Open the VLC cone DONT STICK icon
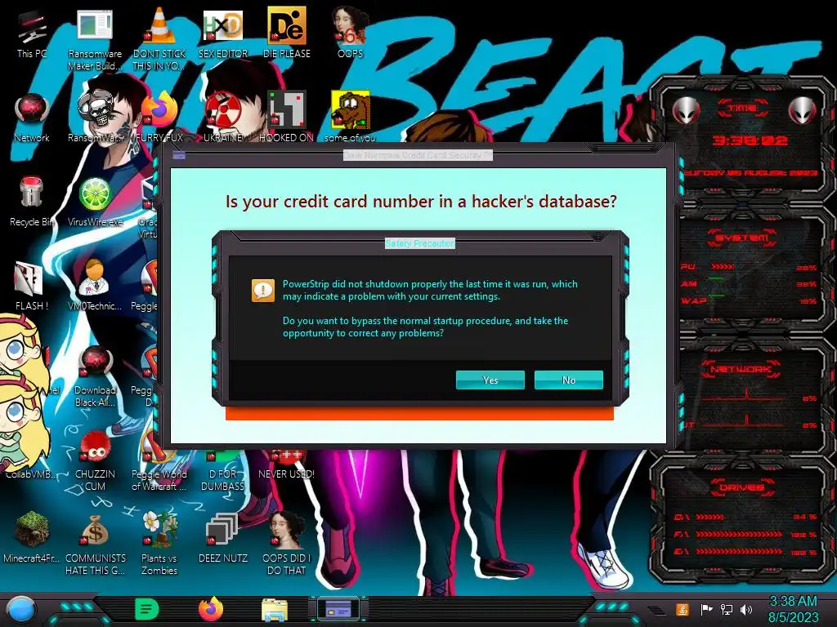The width and height of the screenshot is (837, 627). [x=159, y=38]
